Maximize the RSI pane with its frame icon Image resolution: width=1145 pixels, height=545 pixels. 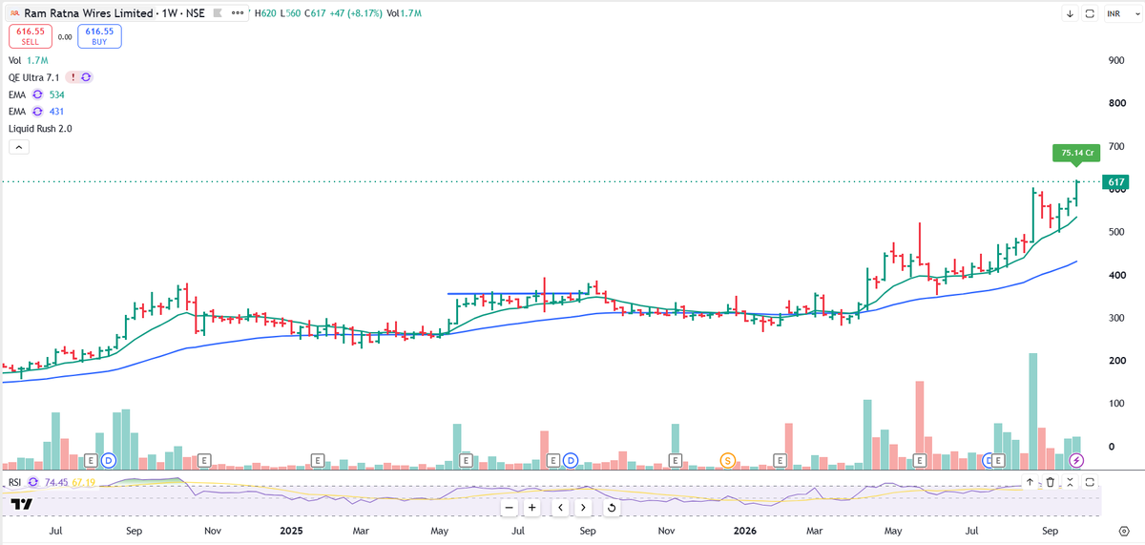coord(1090,483)
